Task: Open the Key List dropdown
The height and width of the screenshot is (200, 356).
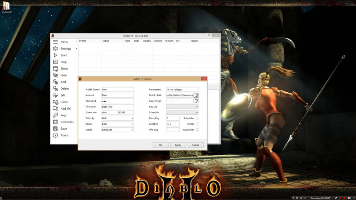Action: click(x=182, y=107)
